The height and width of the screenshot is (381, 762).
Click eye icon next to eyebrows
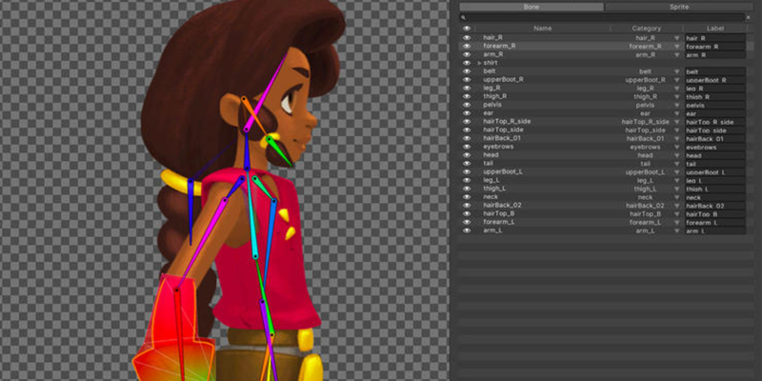coord(467,147)
